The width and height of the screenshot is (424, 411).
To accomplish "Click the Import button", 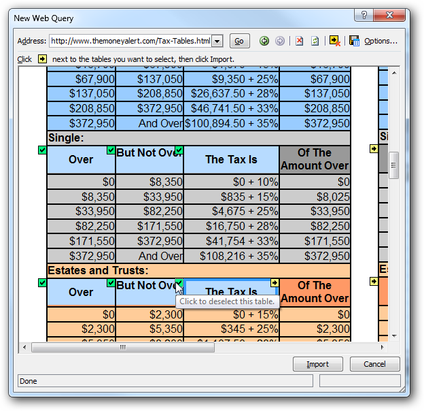I will (318, 364).
